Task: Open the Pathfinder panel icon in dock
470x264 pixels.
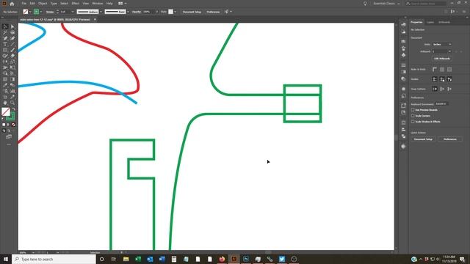Action: click(x=403, y=136)
